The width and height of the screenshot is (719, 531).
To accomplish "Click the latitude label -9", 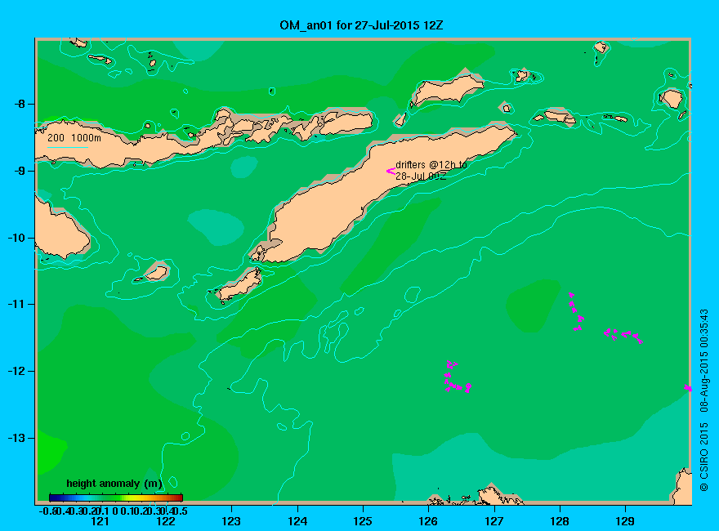I will click(20, 171).
